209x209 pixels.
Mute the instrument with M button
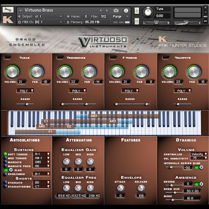(137, 21)
